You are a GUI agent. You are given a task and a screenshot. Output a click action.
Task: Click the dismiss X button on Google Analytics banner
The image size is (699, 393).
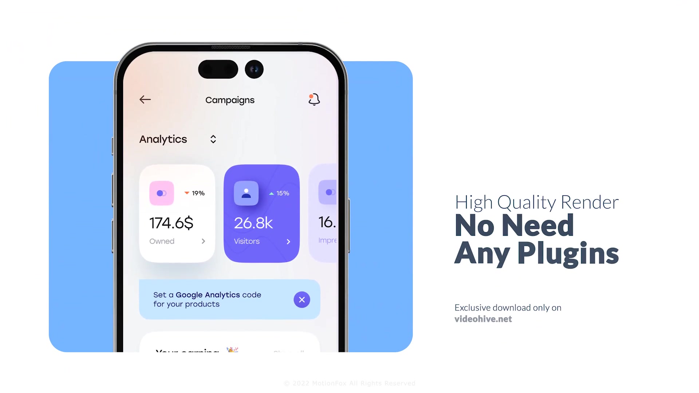click(301, 300)
